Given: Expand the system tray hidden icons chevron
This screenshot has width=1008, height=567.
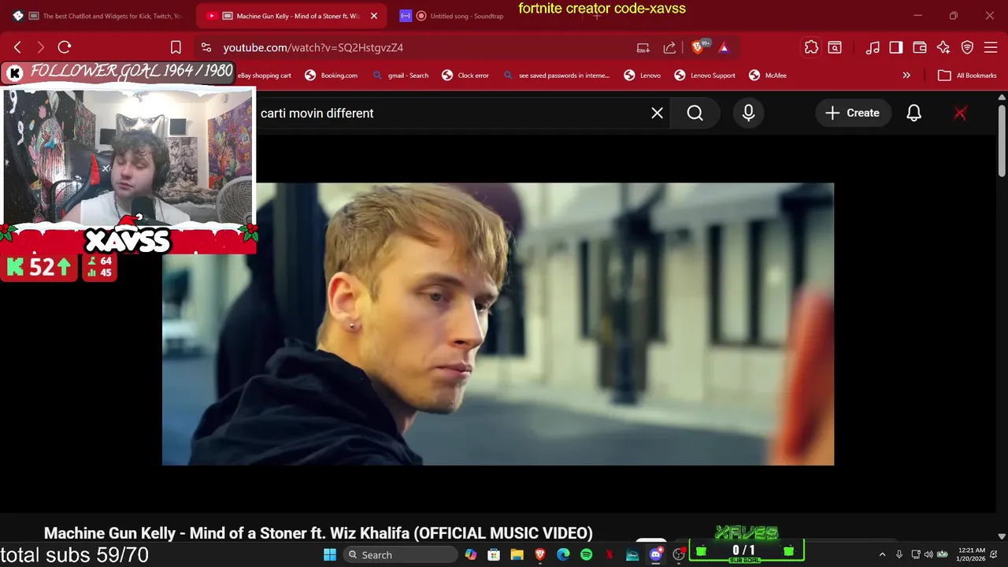Looking at the screenshot, I should point(882,555).
